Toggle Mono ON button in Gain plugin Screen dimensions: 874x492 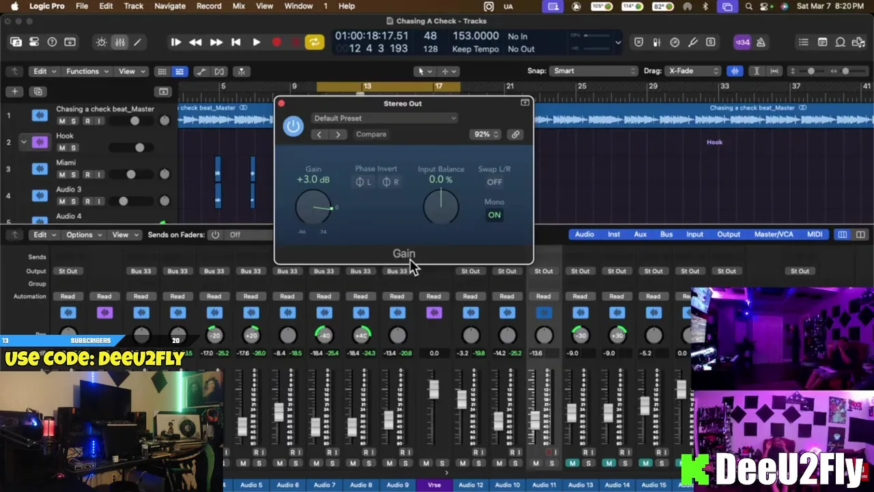tap(494, 215)
